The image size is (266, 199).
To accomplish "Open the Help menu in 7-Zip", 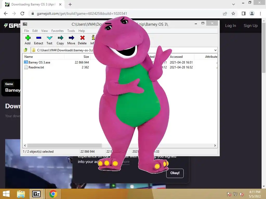I will pyautogui.click(x=82, y=31).
